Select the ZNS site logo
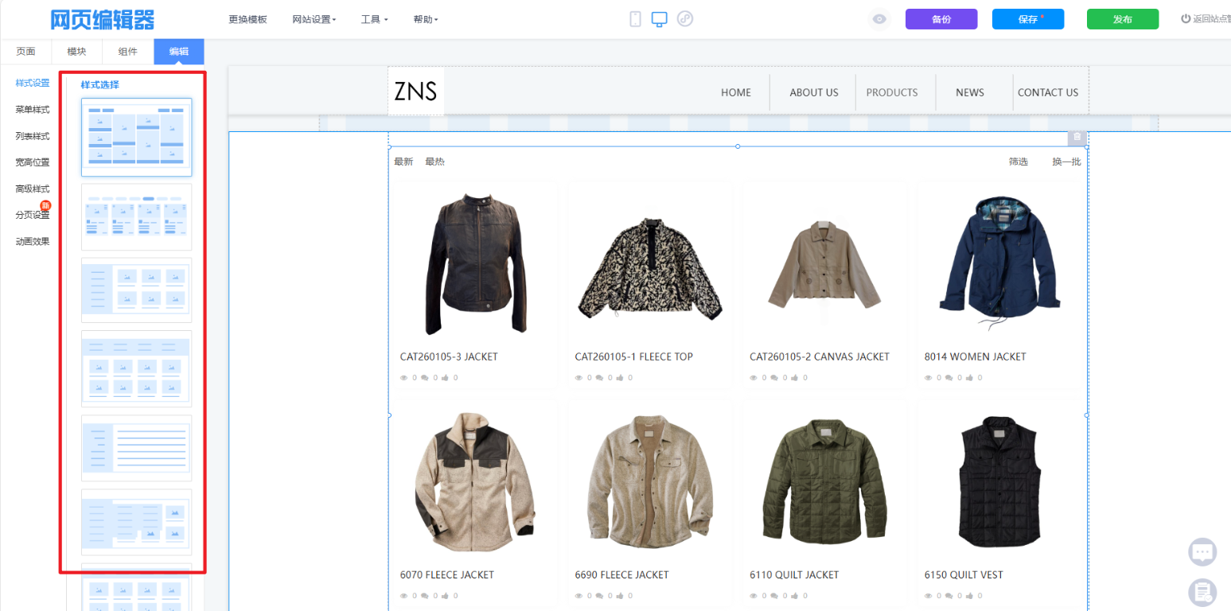This screenshot has width=1231, height=611. [x=416, y=91]
